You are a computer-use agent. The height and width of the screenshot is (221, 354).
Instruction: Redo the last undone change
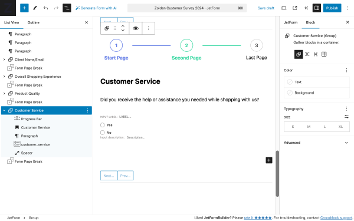coord(56,8)
